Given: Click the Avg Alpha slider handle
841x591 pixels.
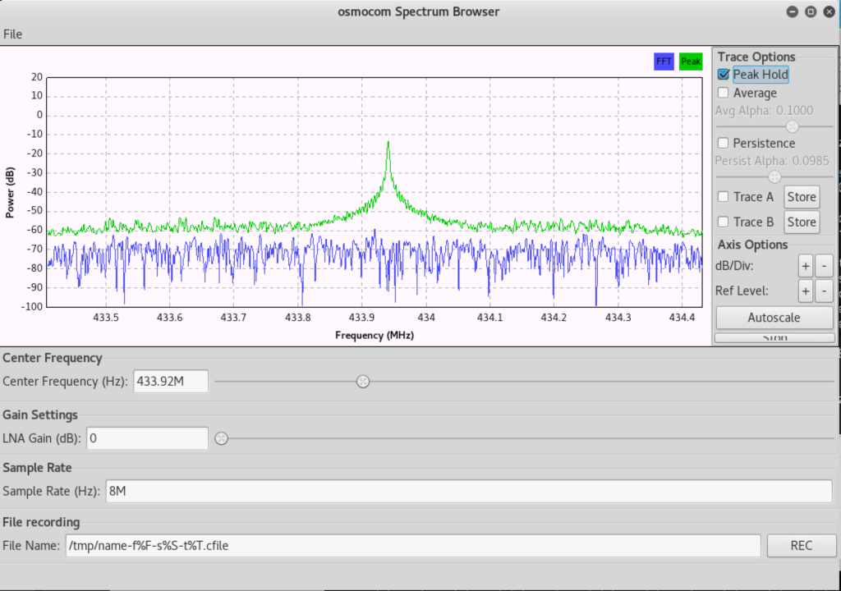Looking at the screenshot, I should click(x=793, y=126).
